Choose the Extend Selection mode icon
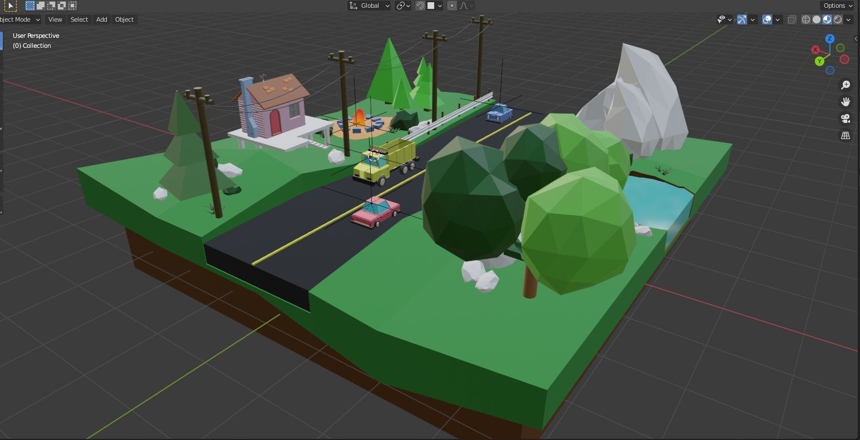Viewport: 860px width, 440px height. point(41,6)
